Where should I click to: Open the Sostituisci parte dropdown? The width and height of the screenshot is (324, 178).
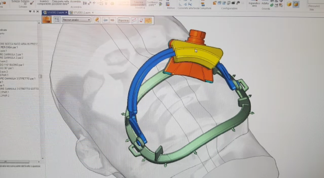pos(152,3)
